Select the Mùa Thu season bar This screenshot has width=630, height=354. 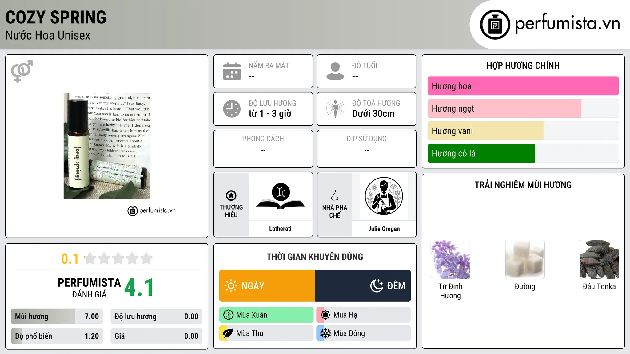coord(266,333)
